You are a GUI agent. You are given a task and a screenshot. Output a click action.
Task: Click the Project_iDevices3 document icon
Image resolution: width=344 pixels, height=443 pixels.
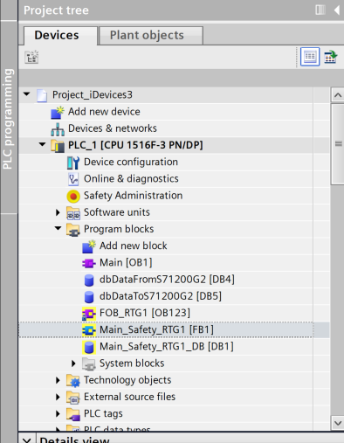click(x=42, y=95)
